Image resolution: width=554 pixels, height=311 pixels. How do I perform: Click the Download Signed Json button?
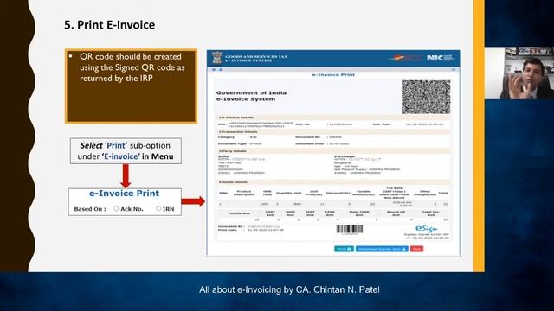382,249
